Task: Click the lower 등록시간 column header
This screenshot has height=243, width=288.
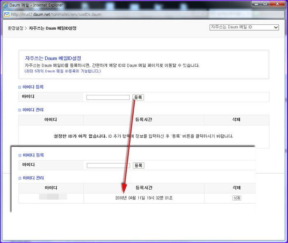Action: pyautogui.click(x=144, y=188)
